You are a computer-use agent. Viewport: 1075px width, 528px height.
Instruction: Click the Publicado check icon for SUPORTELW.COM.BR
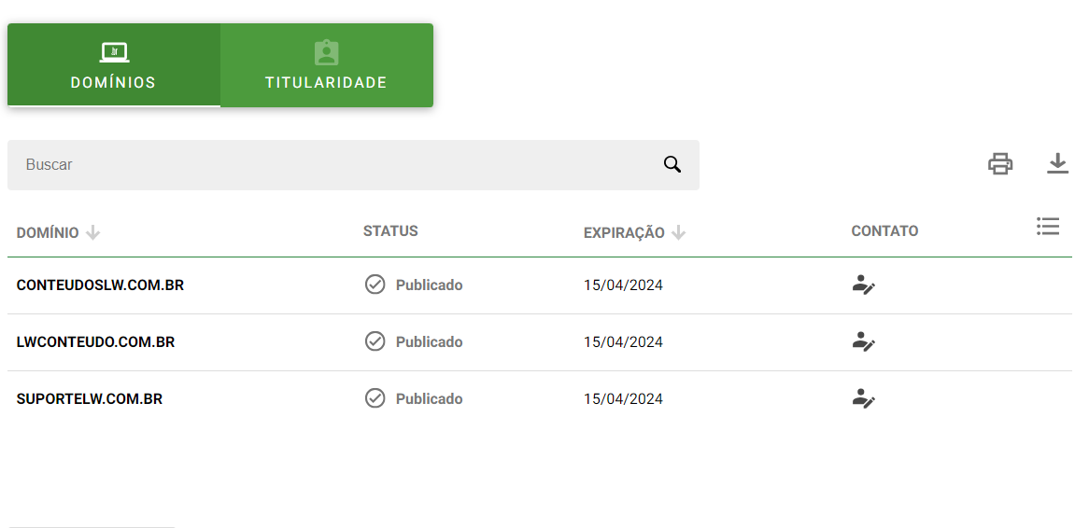pos(375,398)
